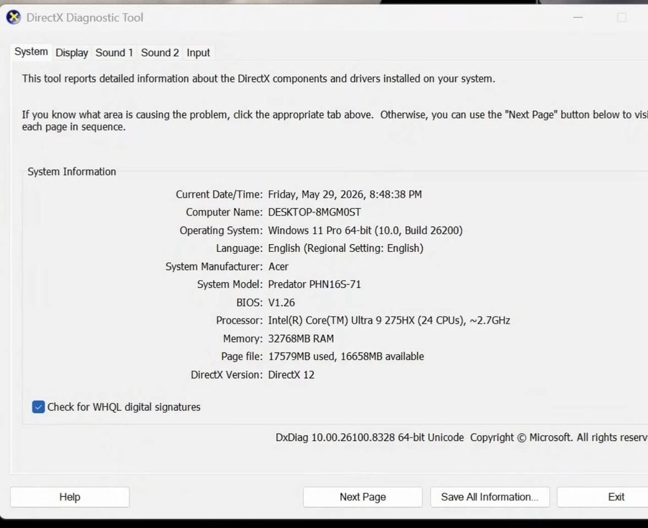Open the Sound 1 tab
The image size is (648, 528).
pyautogui.click(x=114, y=53)
